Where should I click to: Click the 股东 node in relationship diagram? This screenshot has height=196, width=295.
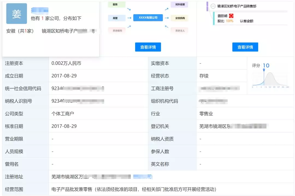coord(117,4)
